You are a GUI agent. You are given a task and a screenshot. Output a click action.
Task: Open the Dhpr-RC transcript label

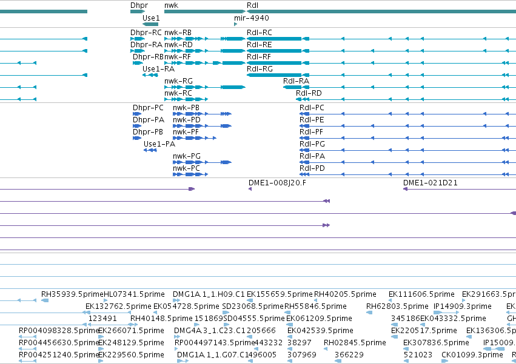pos(146,33)
